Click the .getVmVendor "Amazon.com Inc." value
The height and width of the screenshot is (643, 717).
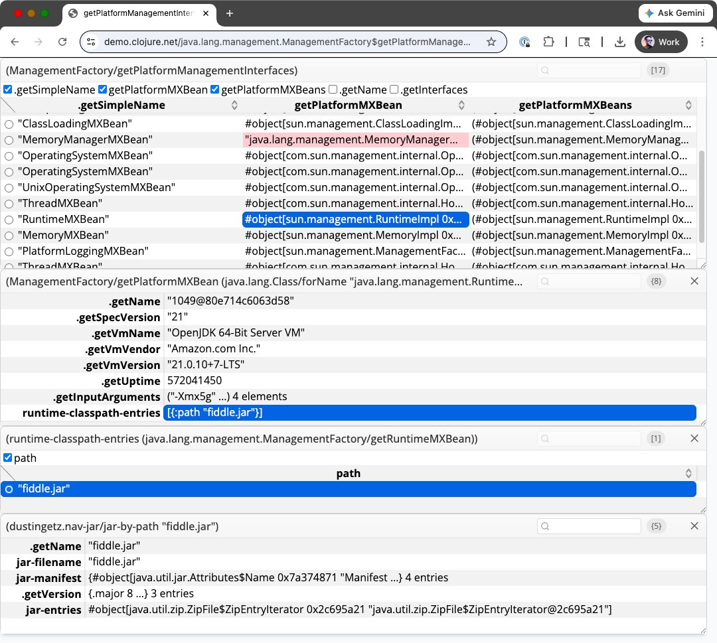pyautogui.click(x=214, y=348)
